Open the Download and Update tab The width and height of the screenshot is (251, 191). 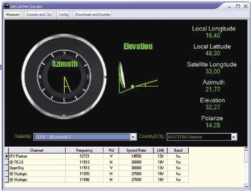93,14
